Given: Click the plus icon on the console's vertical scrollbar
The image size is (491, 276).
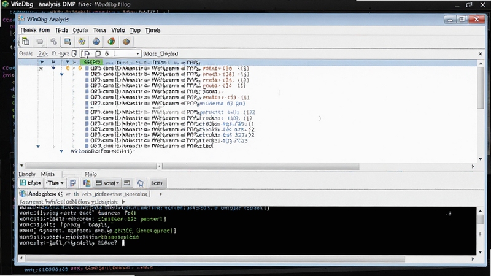Looking at the screenshot, I should pos(480,234).
